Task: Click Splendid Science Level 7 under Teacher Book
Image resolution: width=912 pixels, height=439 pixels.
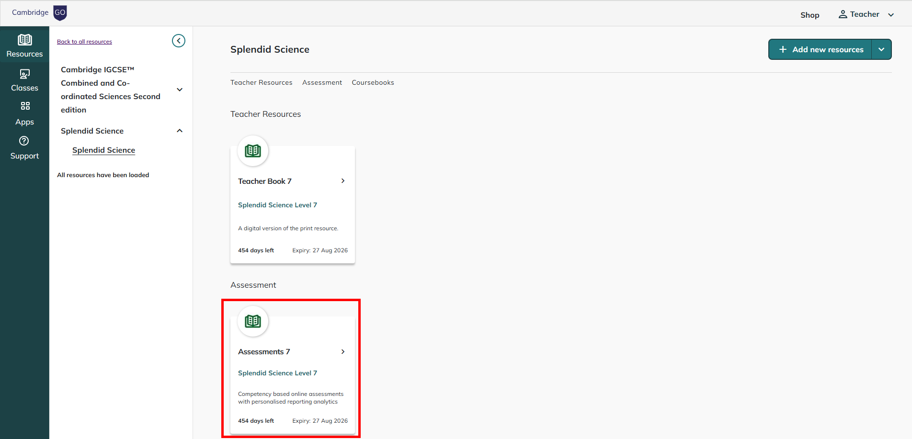Action: point(277,205)
